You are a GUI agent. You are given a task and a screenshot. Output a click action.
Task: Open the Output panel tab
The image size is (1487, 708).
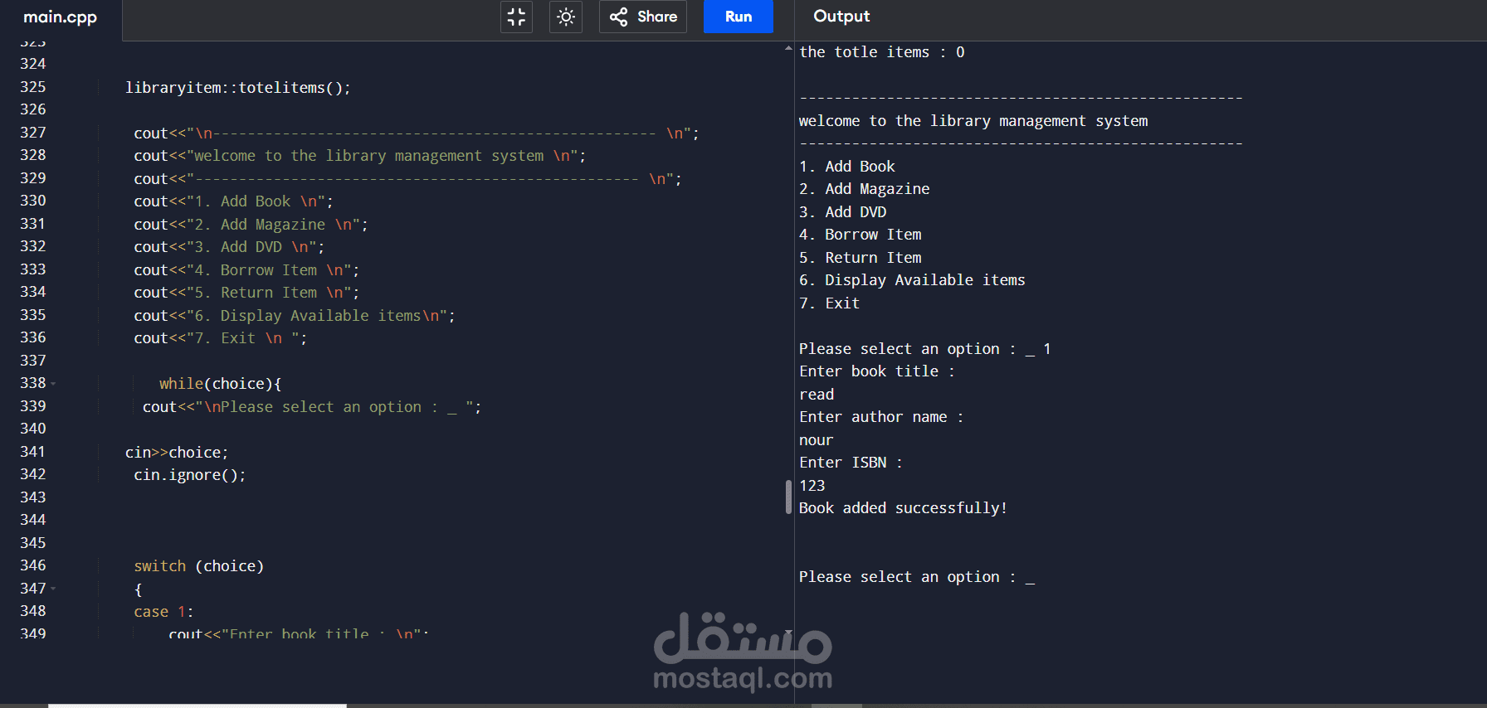pos(841,17)
